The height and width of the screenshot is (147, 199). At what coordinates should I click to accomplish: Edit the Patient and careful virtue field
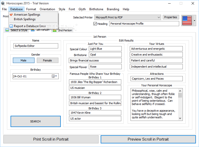point(156,60)
